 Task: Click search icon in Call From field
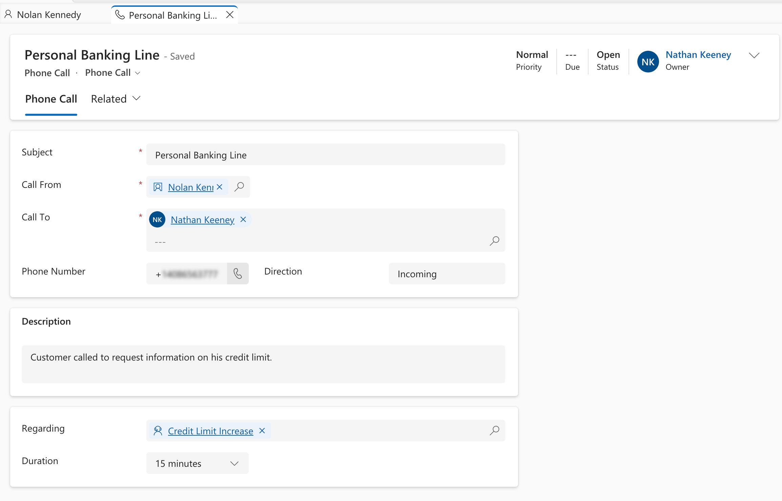click(239, 187)
